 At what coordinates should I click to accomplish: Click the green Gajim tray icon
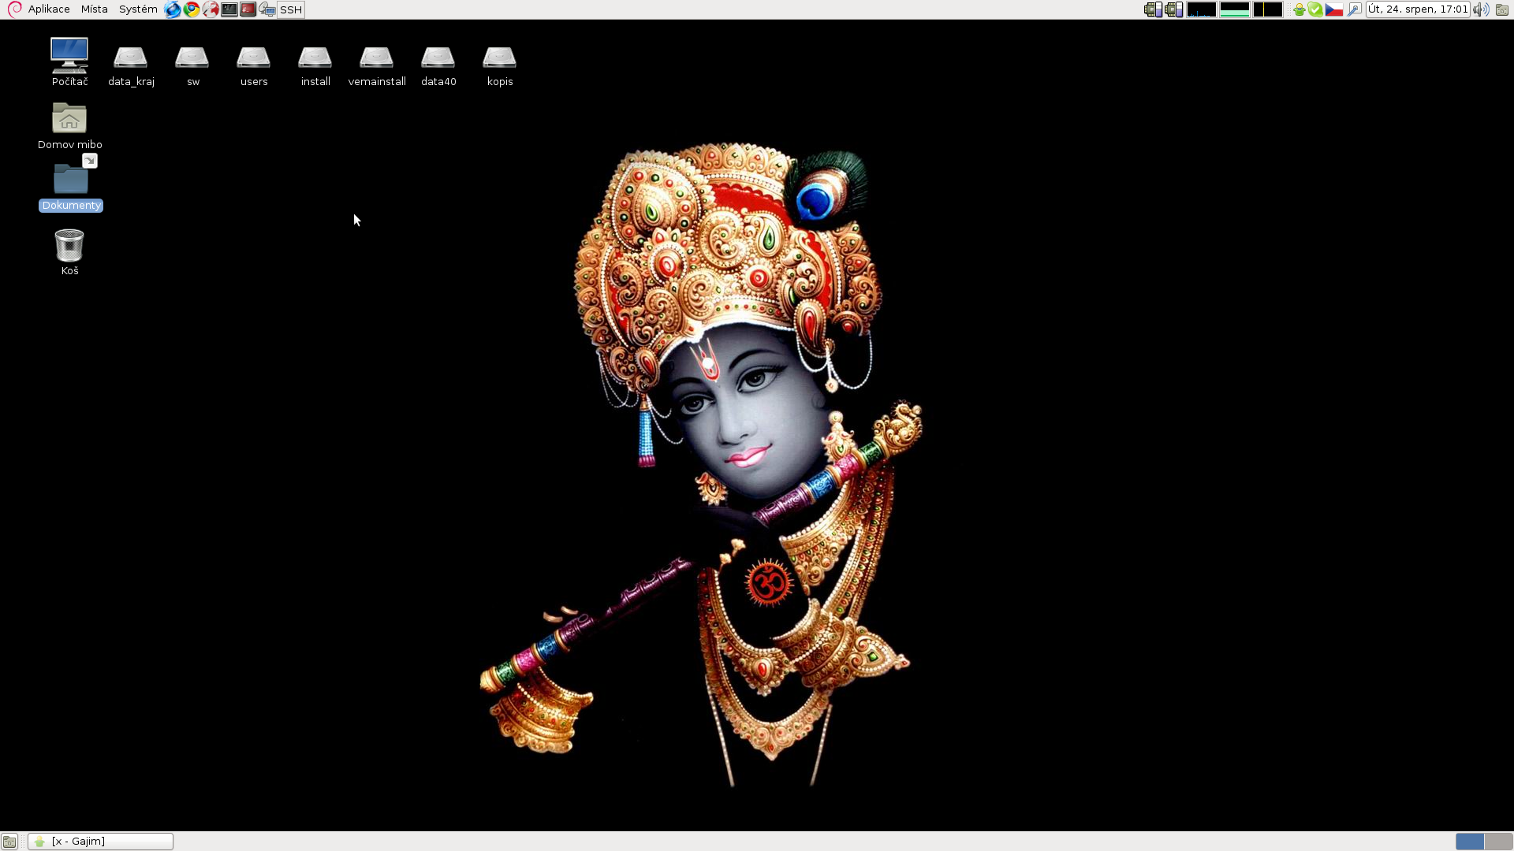[x=1299, y=9]
